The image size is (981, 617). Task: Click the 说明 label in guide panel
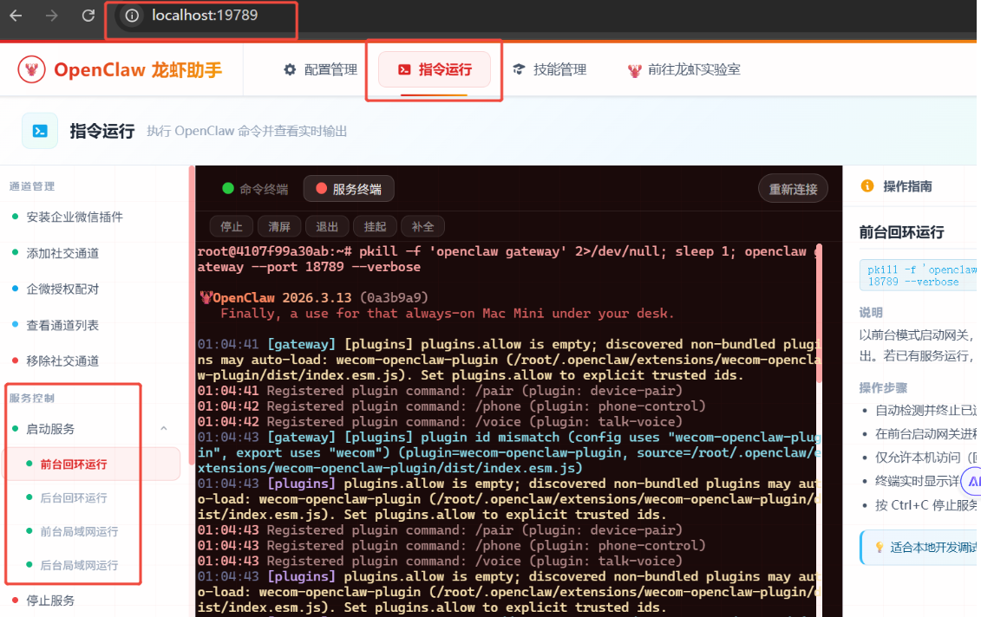pyautogui.click(x=871, y=313)
